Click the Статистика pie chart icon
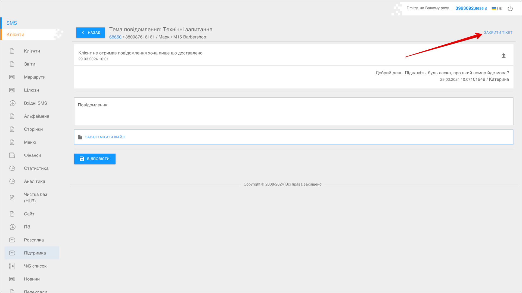This screenshot has width=522, height=293. point(12,168)
